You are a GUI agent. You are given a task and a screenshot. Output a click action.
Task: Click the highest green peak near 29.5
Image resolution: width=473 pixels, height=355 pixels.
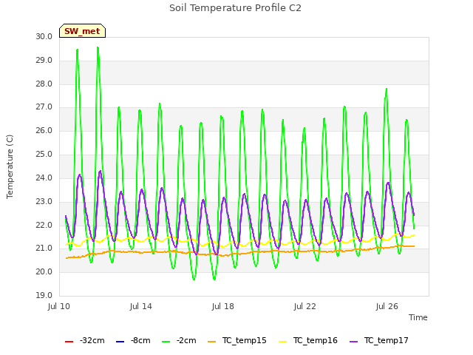coord(98,47)
